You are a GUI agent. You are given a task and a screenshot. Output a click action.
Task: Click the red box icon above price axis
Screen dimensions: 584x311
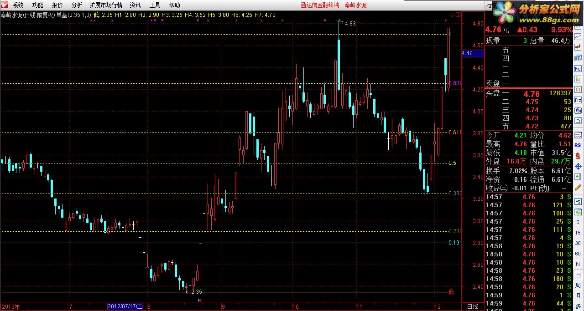[458, 15]
